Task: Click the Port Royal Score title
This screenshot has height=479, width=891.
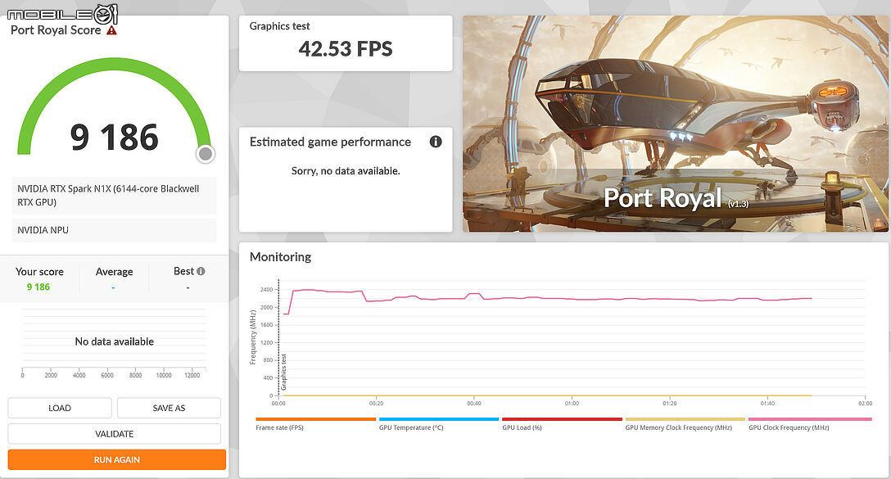Action: pyautogui.click(x=56, y=30)
